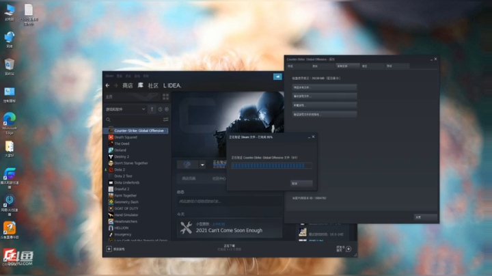Open dropdown arrow beside the play button
492x276 pixels.
[202, 165]
